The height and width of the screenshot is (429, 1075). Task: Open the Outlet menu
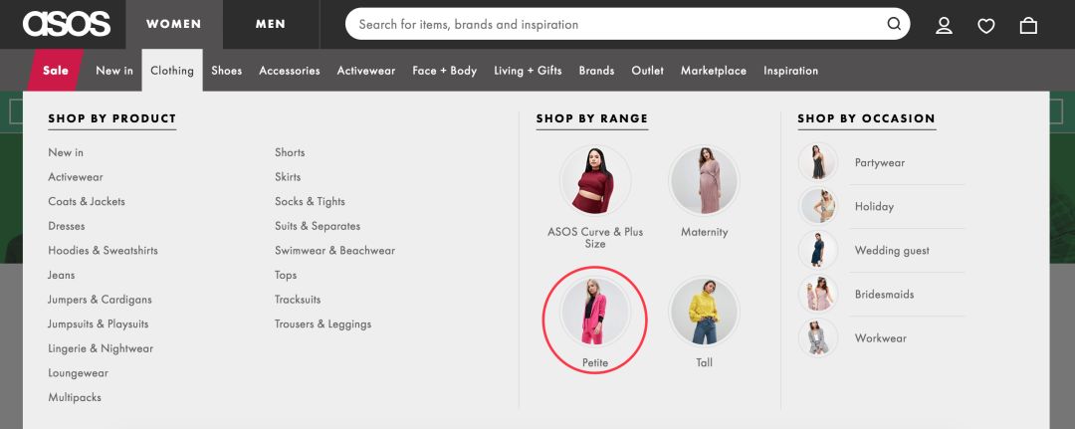click(648, 71)
